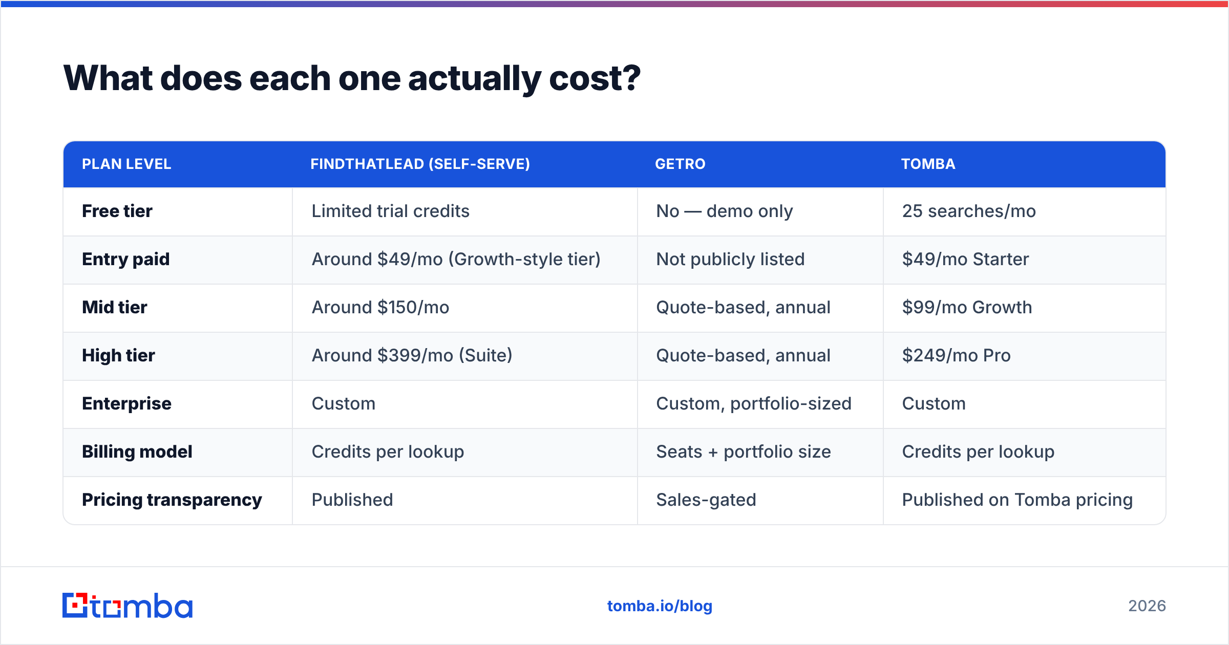Screen dimensions: 1229x645
Task: Click the 'Pricing transparency' row label
Action: coord(172,500)
